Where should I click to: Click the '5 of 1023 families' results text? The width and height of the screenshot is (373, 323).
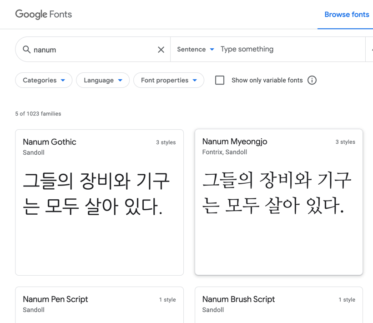point(38,114)
